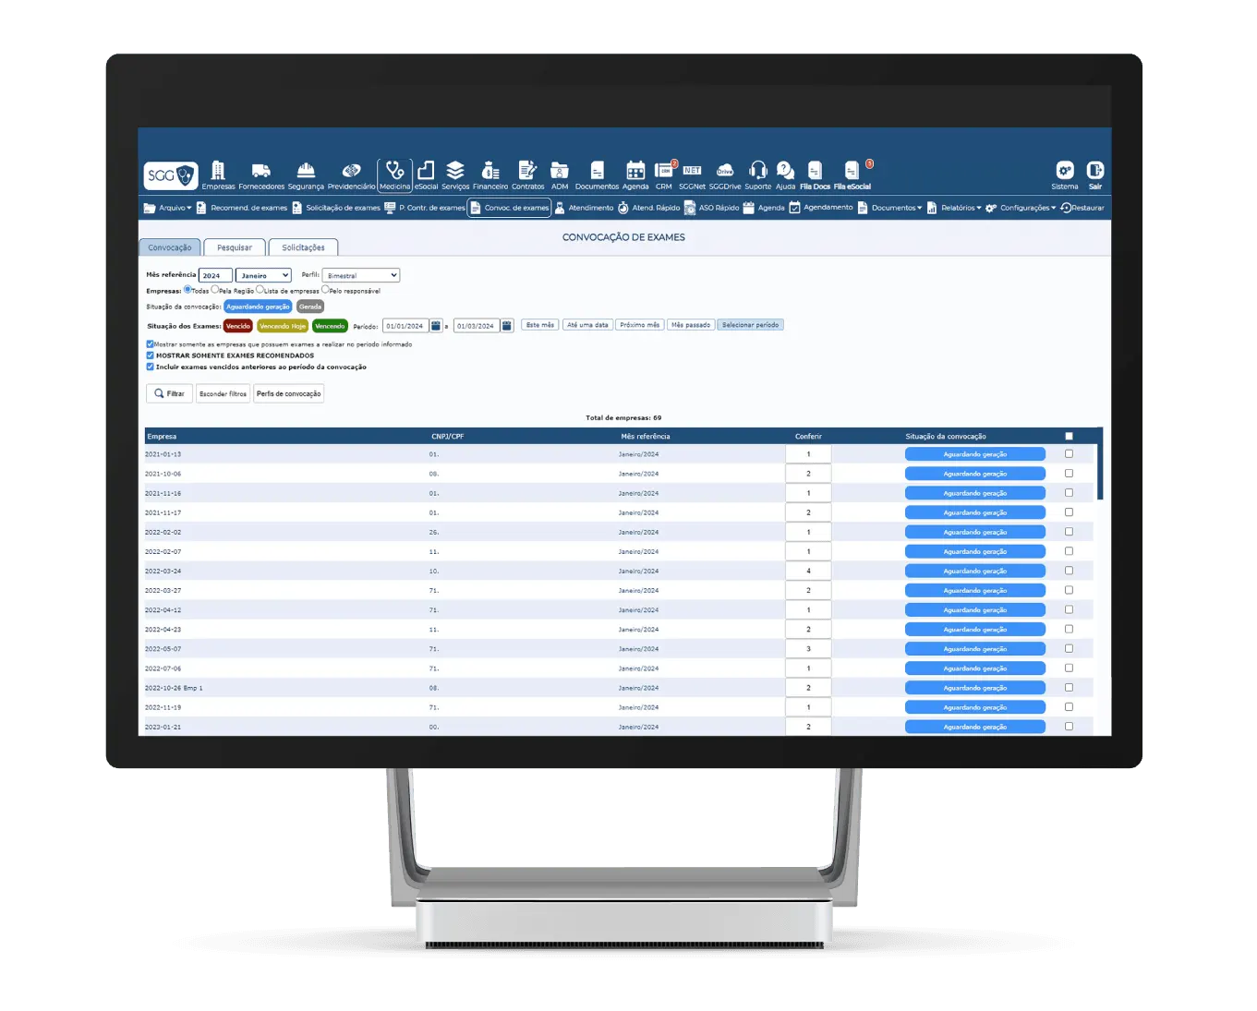The height and width of the screenshot is (1011, 1257).
Task: Open the Janeiro month dropdown
Action: [x=263, y=275]
